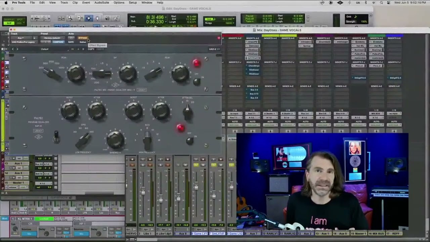Mute the Aux 8 mixer channel
430x242 pixels.
185,165
